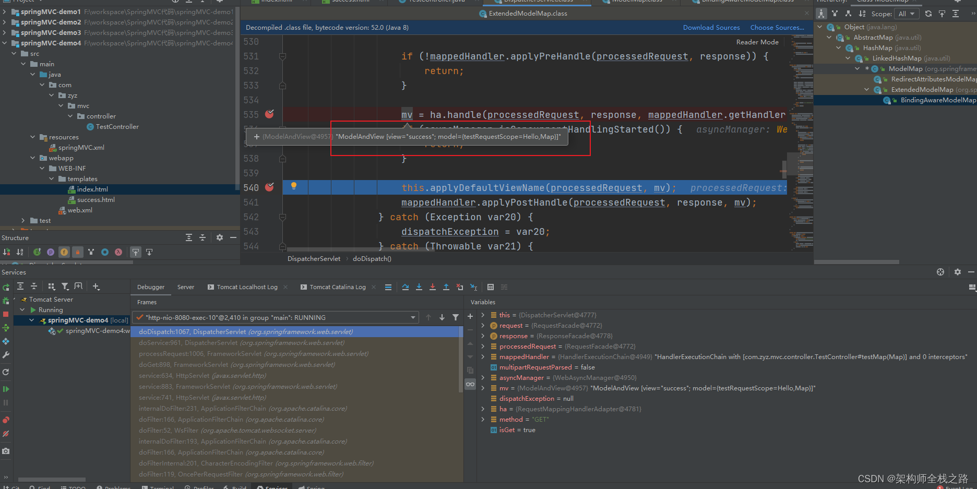The height and width of the screenshot is (489, 977).
Task: Click Choose Sources link
Action: pos(777,28)
